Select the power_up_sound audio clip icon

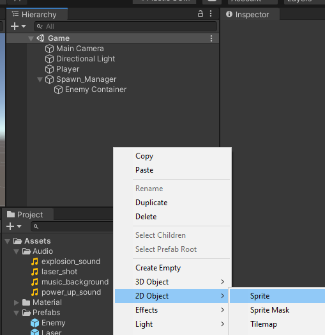[34, 292]
